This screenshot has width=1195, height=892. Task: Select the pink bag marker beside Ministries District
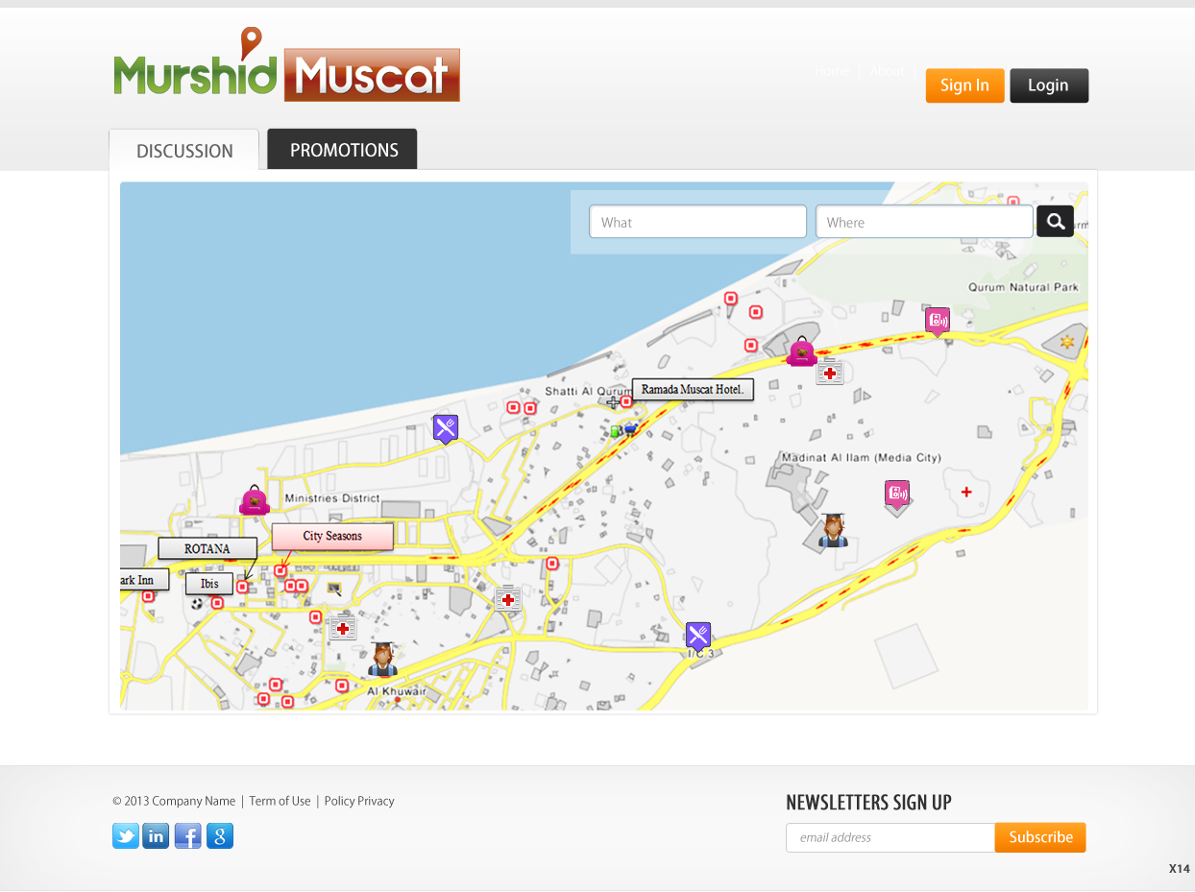coord(254,501)
